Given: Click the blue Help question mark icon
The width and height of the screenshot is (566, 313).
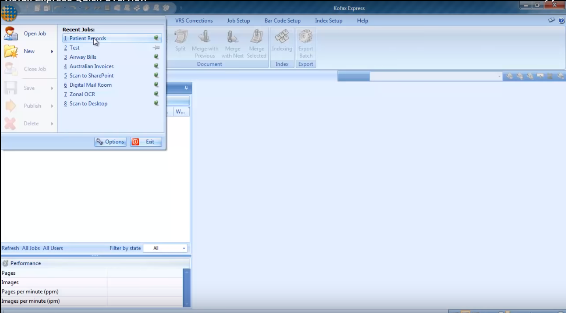Looking at the screenshot, I should 561,20.
